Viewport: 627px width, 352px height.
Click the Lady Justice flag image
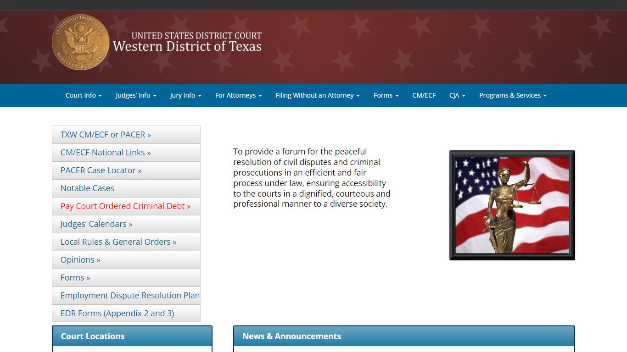click(512, 205)
